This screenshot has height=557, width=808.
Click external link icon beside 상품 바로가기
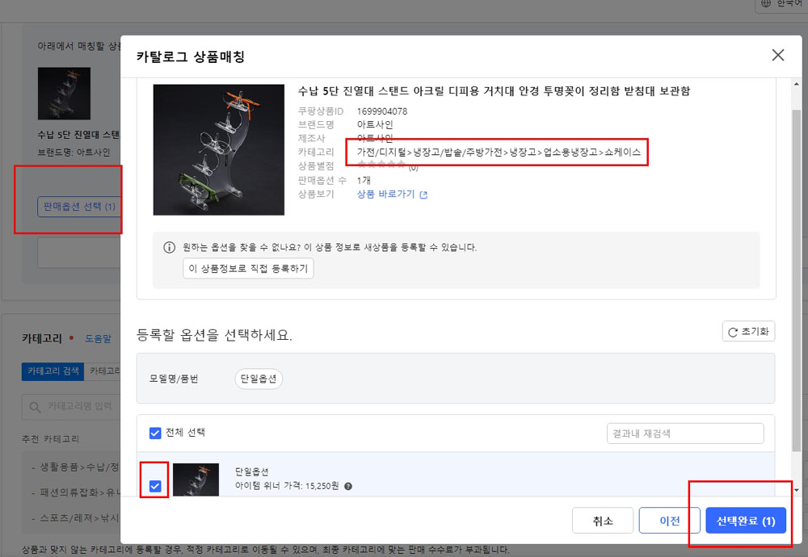423,195
